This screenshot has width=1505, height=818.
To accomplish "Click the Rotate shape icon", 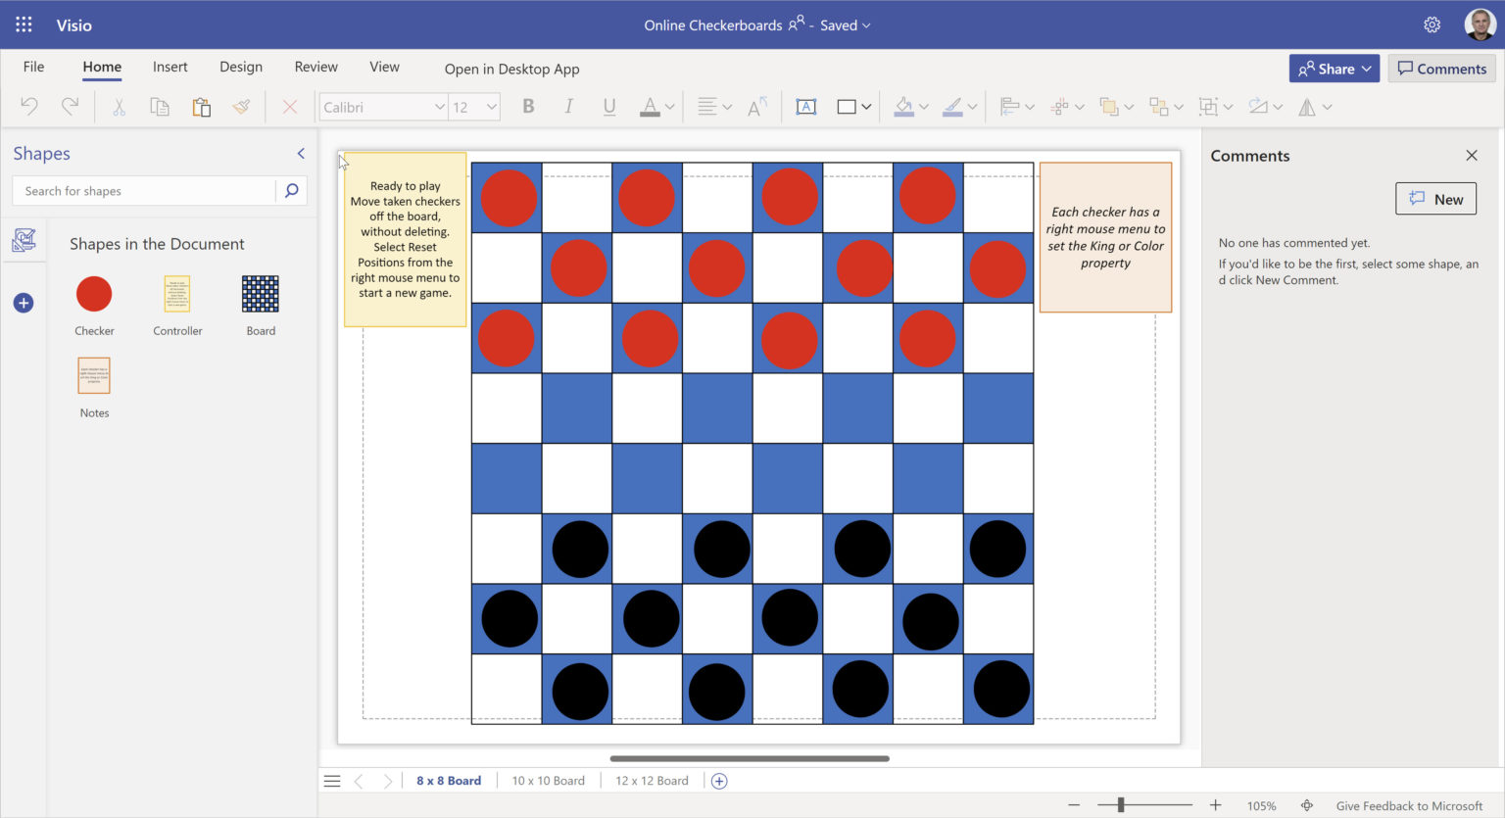I will pos(1257,106).
